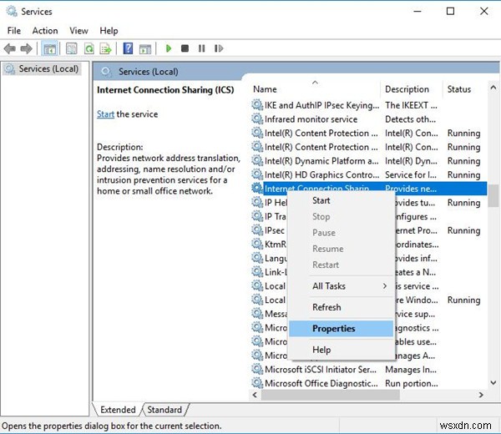501x434 pixels.
Task: Select Services (Local) in the left tree
Action: (x=48, y=68)
